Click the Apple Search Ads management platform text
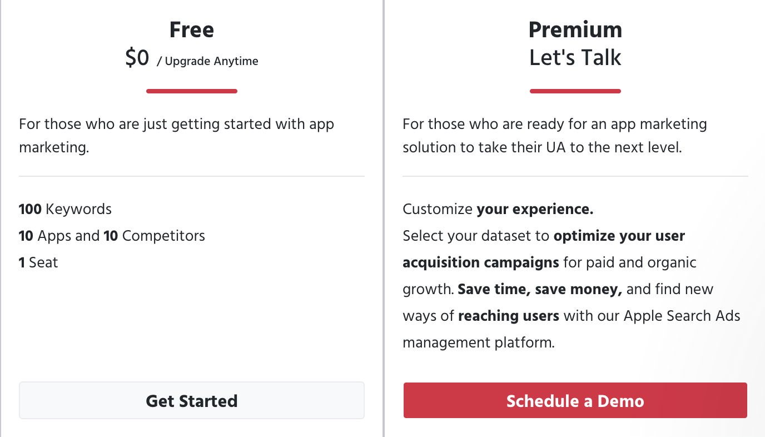 572,329
